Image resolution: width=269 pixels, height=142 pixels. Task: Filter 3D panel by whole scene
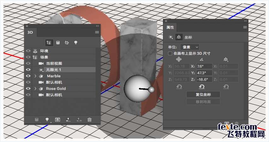49,43
